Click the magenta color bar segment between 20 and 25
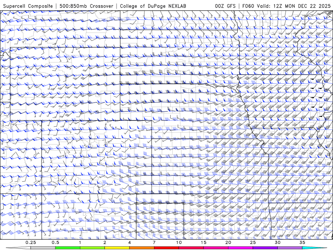The height and width of the screenshot is (250, 333). click(x=241, y=248)
